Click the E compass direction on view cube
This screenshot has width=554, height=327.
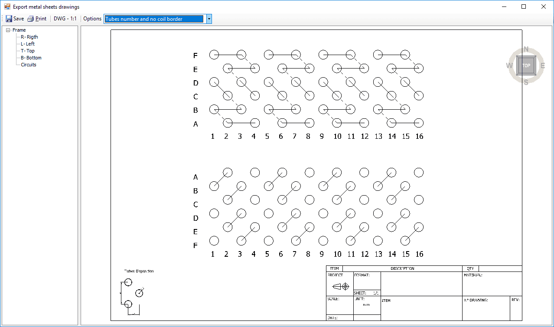point(543,65)
